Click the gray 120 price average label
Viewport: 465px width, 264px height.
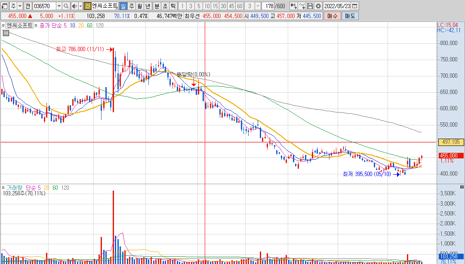tap(100, 25)
